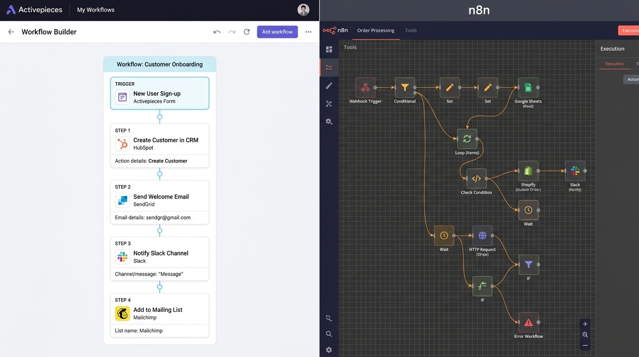Select the Google Sheets node
The height and width of the screenshot is (357, 639).
(528, 87)
